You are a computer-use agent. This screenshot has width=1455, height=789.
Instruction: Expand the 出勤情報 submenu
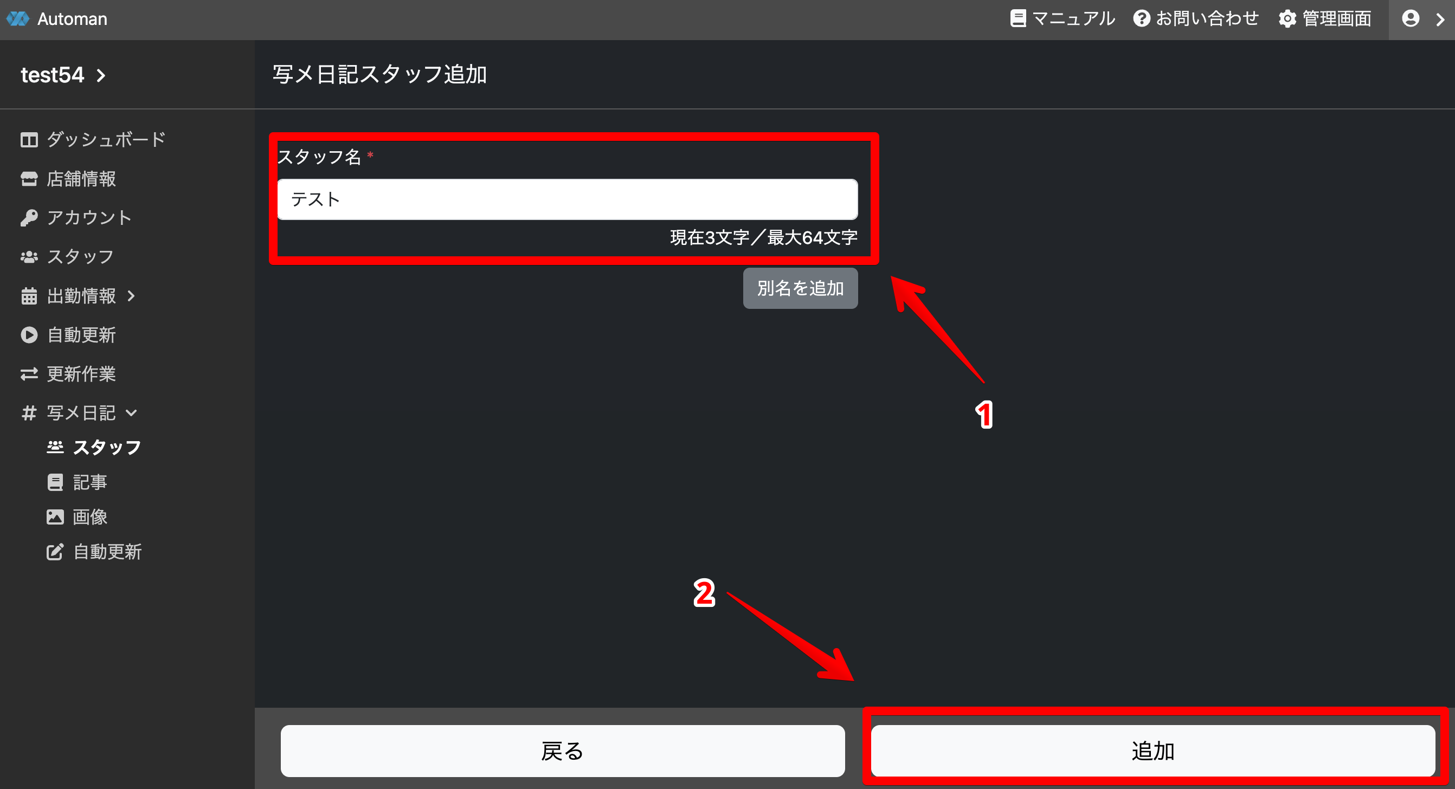[x=131, y=296]
